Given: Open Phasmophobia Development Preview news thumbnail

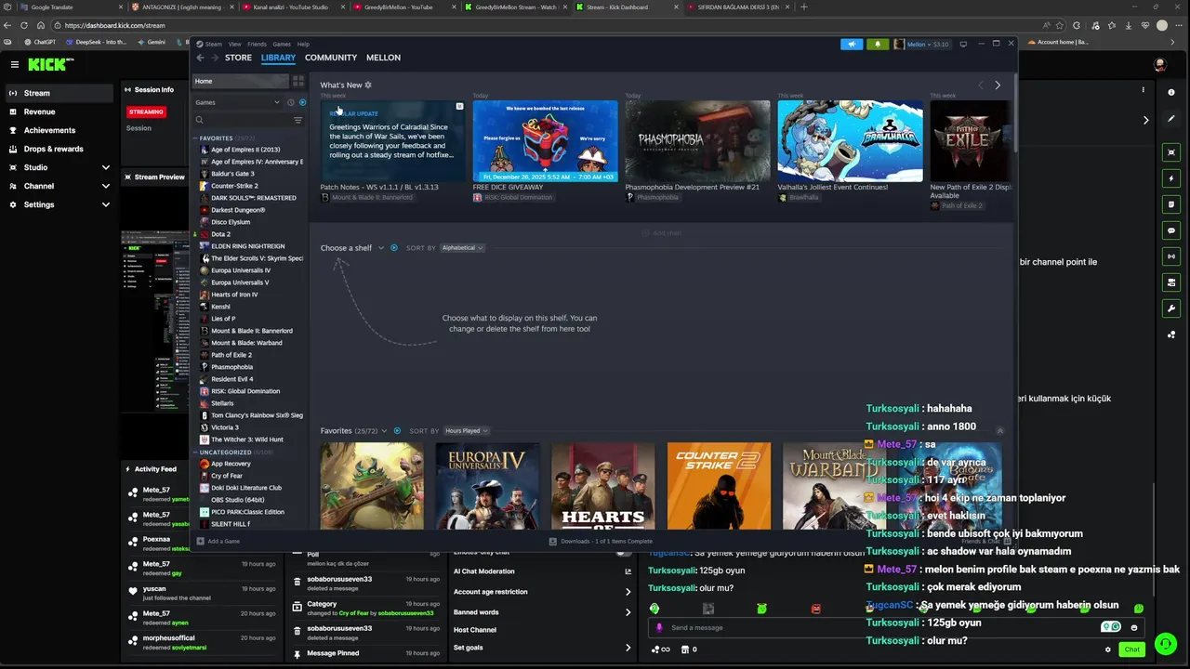Looking at the screenshot, I should pos(698,141).
